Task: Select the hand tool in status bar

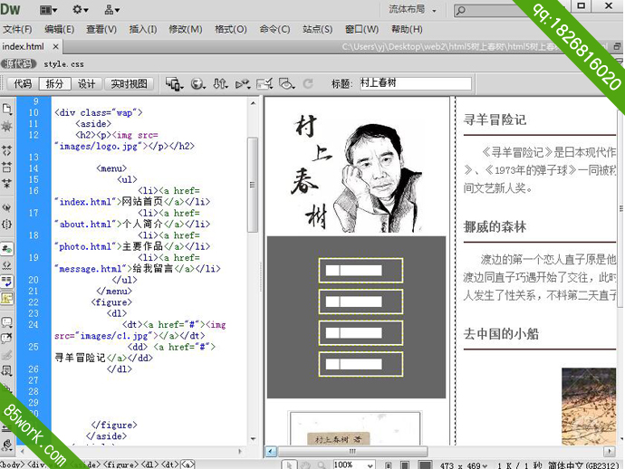Action: (x=306, y=464)
